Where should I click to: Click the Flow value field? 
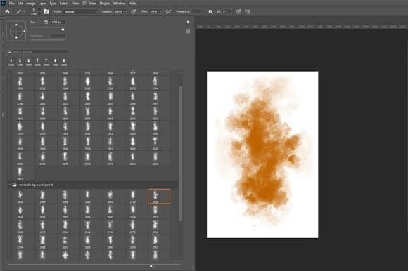(x=153, y=12)
